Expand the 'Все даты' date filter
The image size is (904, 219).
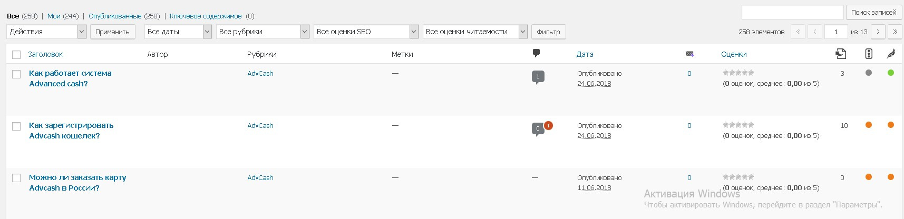tap(178, 32)
